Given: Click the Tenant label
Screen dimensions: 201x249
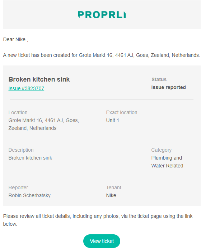Looking at the screenshot, I should pyautogui.click(x=114, y=187).
